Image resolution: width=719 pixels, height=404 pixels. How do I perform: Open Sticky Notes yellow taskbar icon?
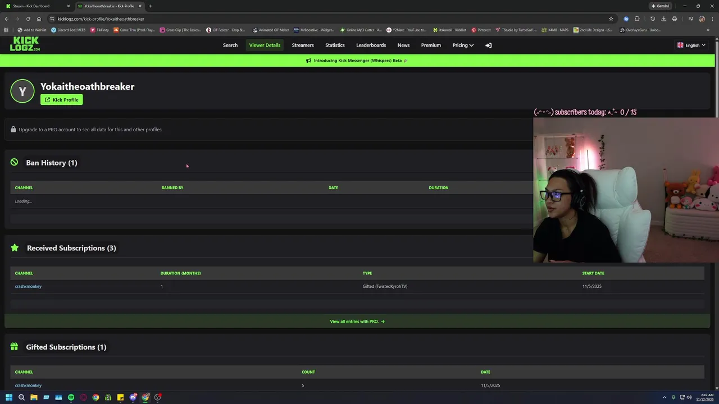120,397
